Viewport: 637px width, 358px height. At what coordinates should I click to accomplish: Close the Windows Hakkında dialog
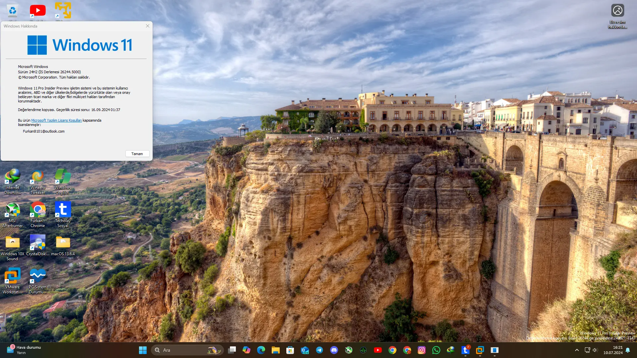pyautogui.click(x=148, y=26)
